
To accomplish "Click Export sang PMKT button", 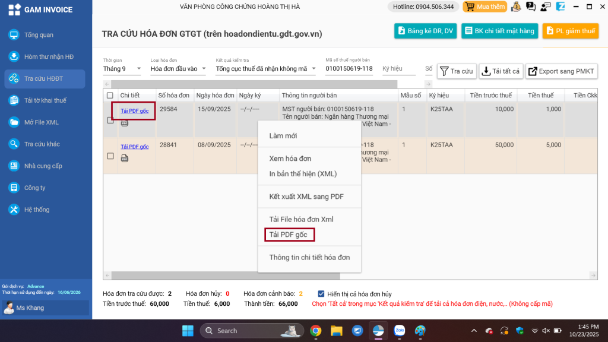I will point(561,71).
